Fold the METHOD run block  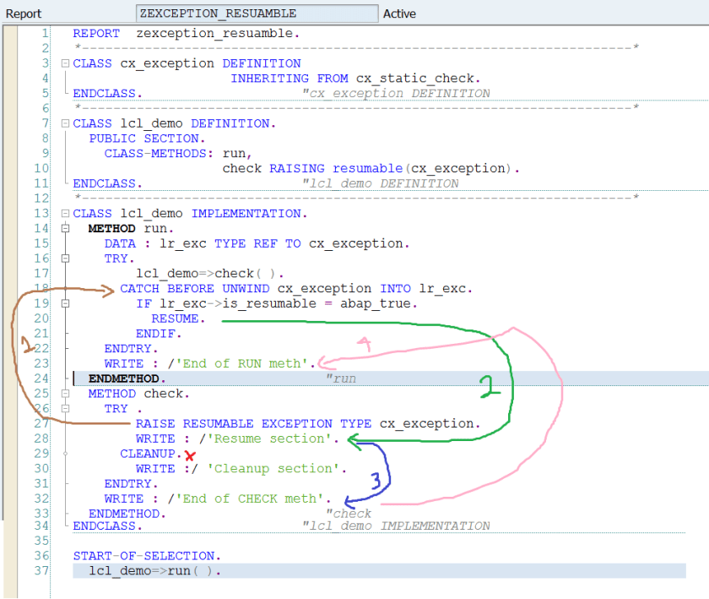coord(65,229)
